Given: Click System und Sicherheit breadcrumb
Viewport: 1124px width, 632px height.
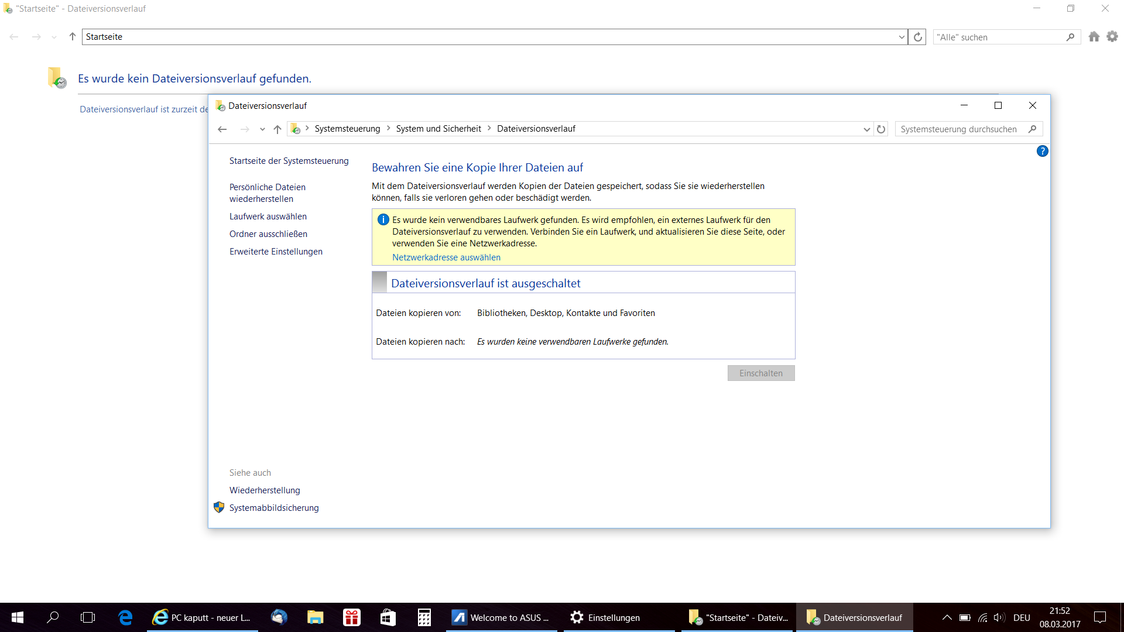Looking at the screenshot, I should click(x=438, y=129).
